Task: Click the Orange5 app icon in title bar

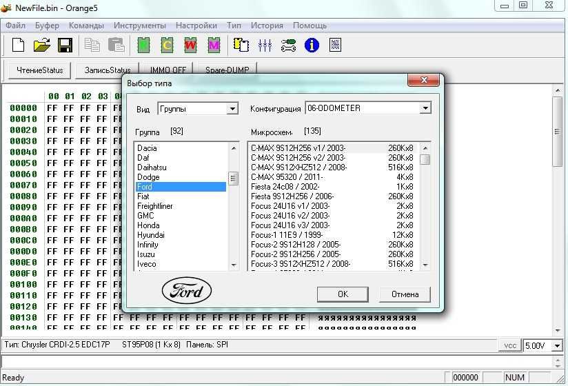Action: 6,8
